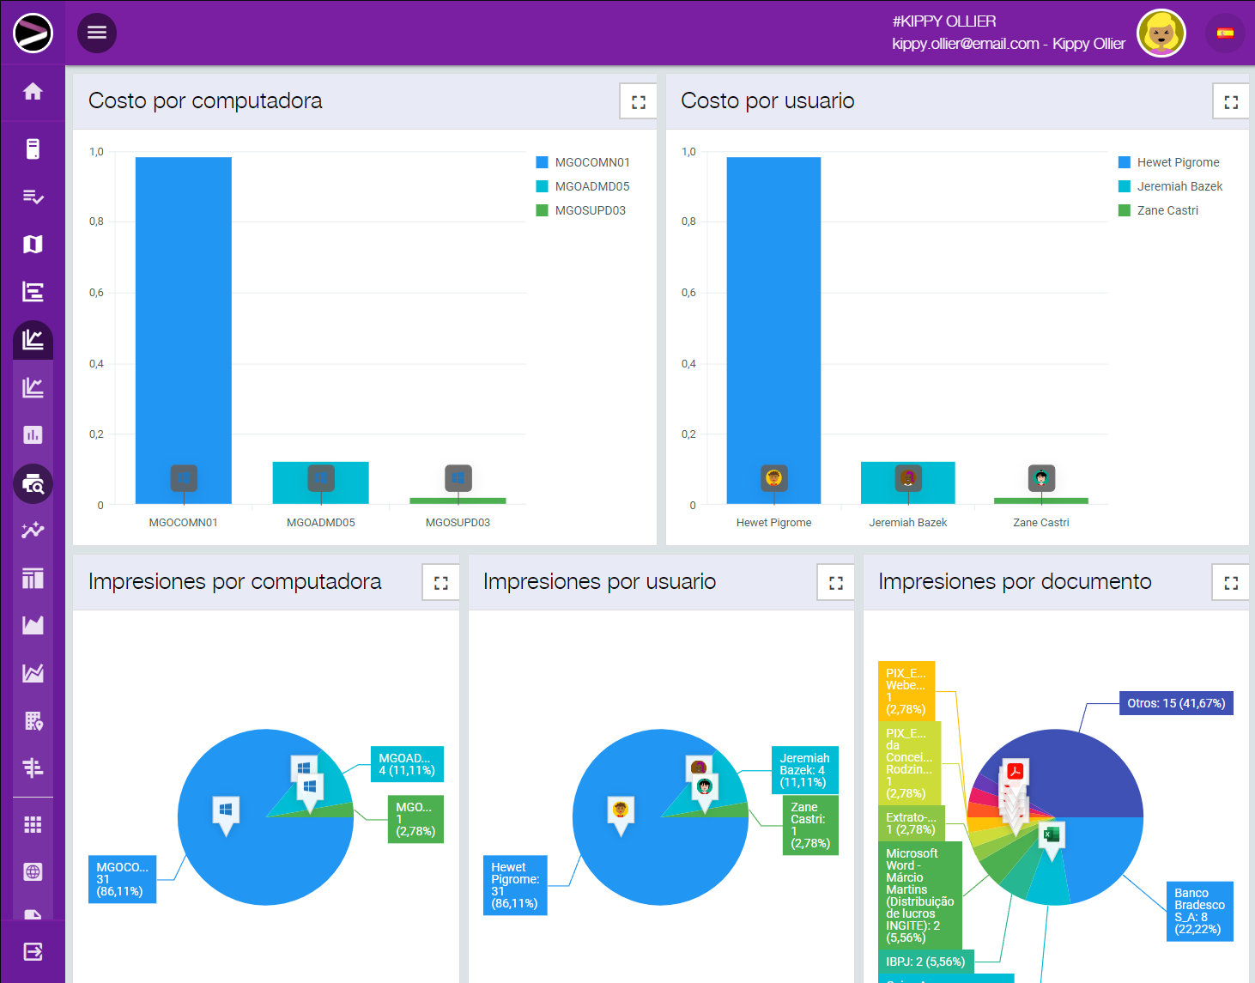Click the sparkline insights icon in sidebar
The height and width of the screenshot is (983, 1255).
[33, 531]
